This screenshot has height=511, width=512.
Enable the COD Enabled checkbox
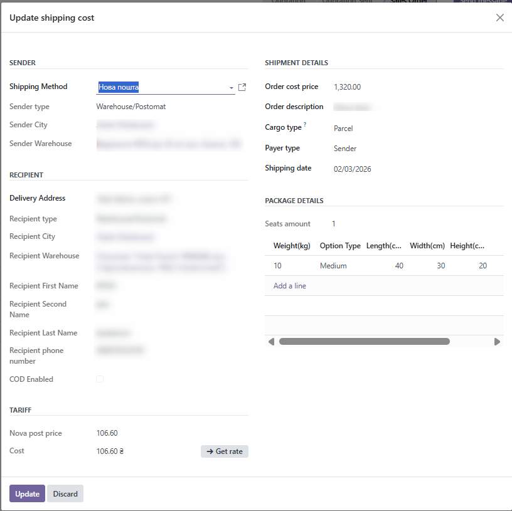click(100, 379)
